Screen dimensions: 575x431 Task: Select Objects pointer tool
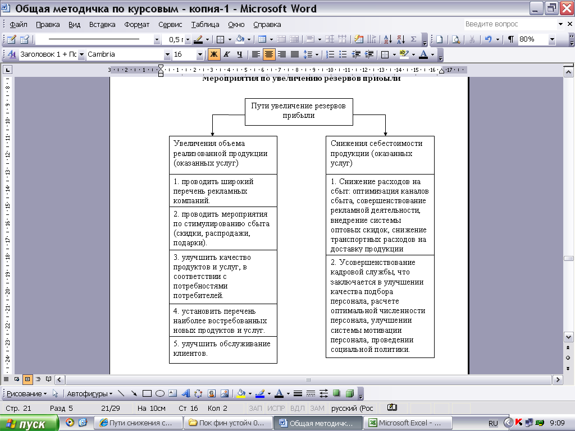point(56,393)
